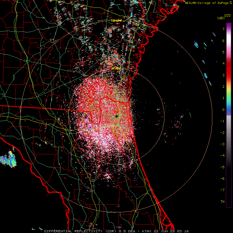Click the '4' value on color scale

coord(223,64)
